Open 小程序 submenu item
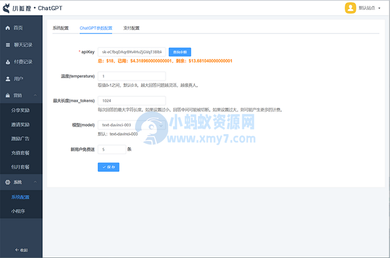The image size is (390, 258). [x=18, y=211]
